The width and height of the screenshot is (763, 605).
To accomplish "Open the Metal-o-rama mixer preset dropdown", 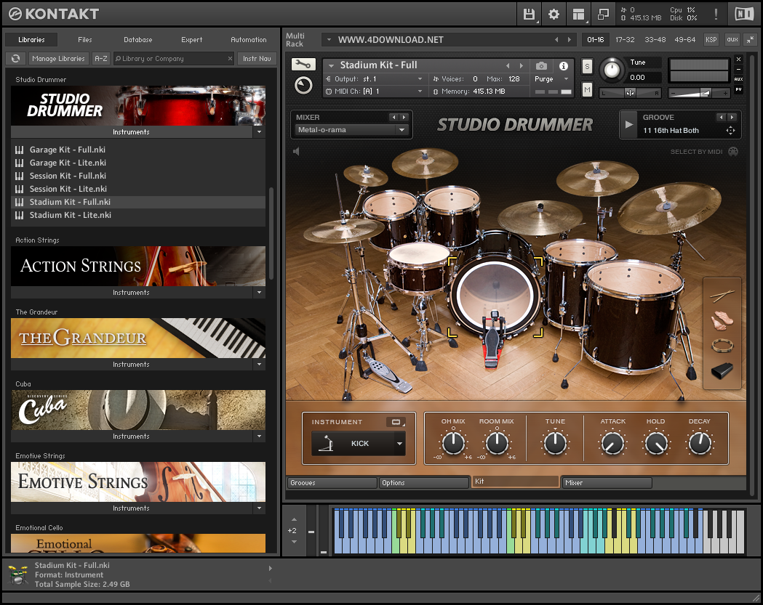I will (351, 130).
